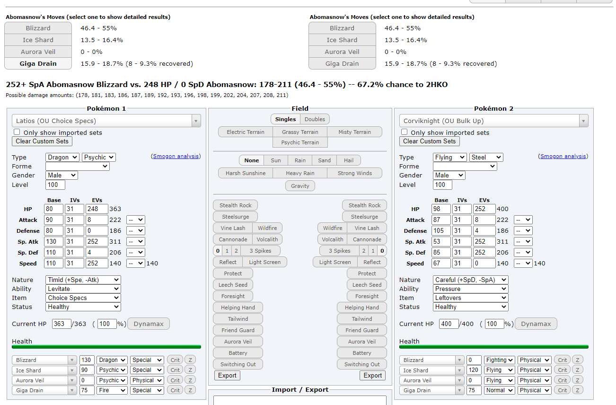Select left Abomasnow's Ice Shard move result

38,40
